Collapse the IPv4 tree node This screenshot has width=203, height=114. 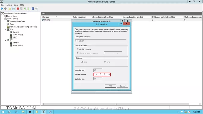click(x=6, y=30)
